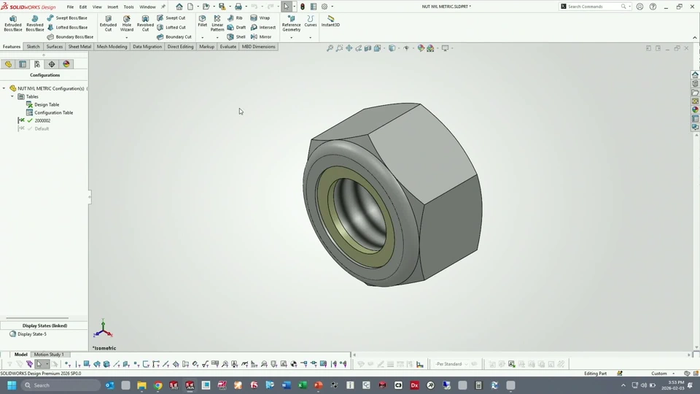Activate the Revolved Cut tool

click(x=145, y=23)
